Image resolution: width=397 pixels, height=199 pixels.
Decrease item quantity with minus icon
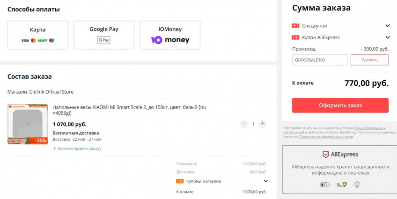pos(243,124)
